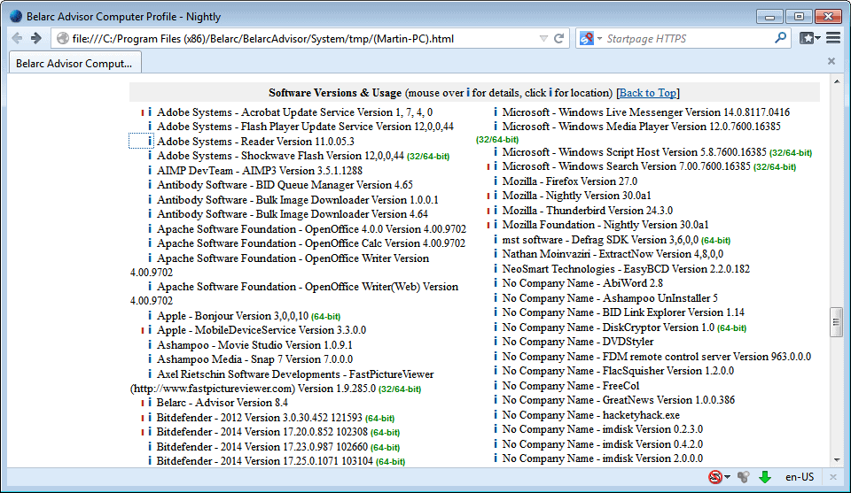Image resolution: width=851 pixels, height=493 pixels.
Task: Open the URL history dropdown arrow
Action: [543, 38]
